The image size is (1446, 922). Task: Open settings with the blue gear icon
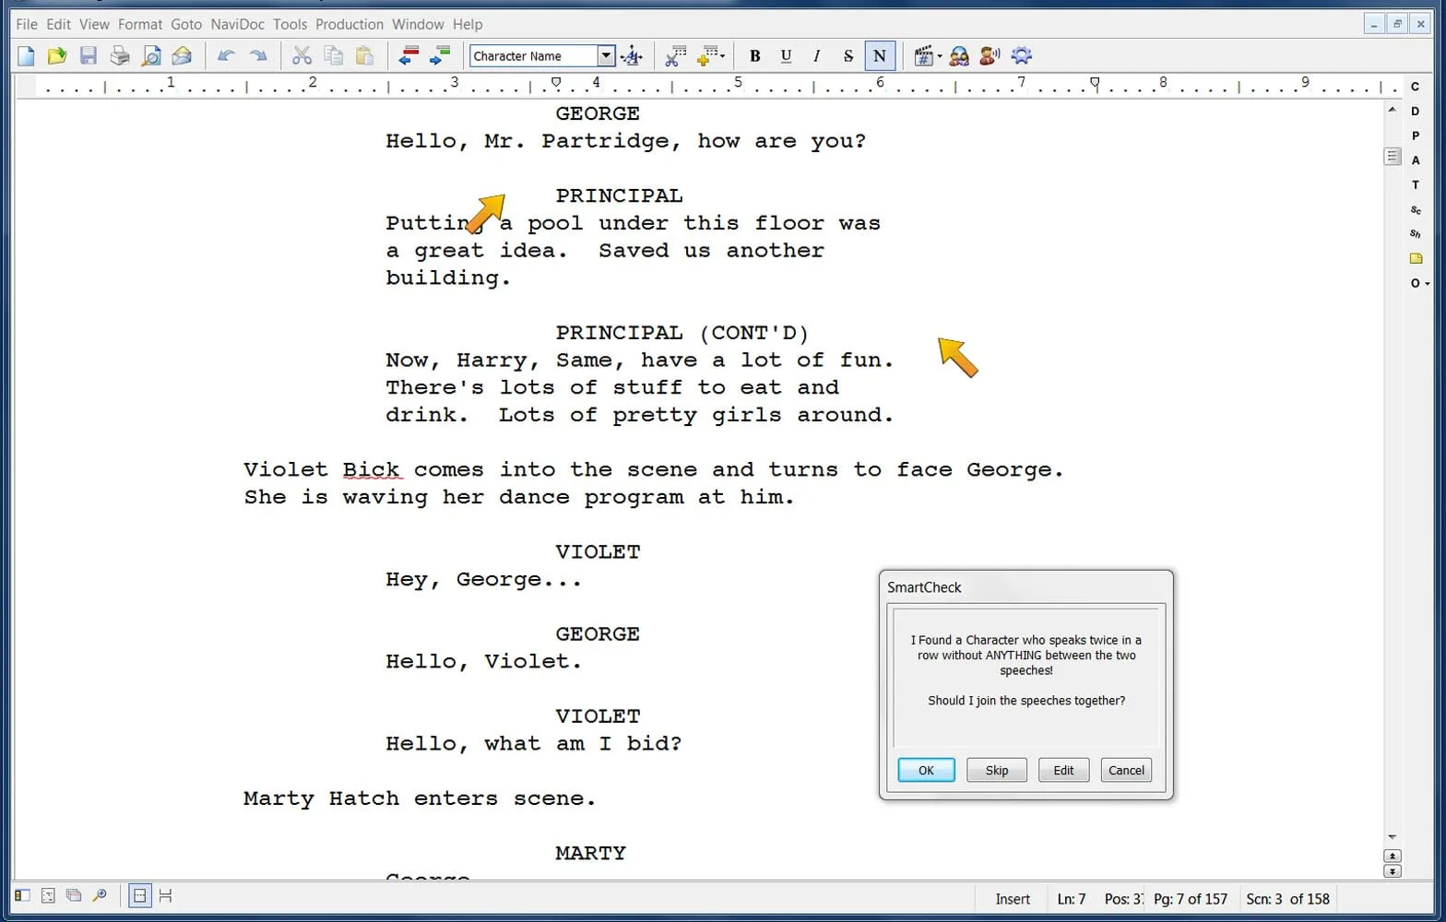(x=1021, y=56)
